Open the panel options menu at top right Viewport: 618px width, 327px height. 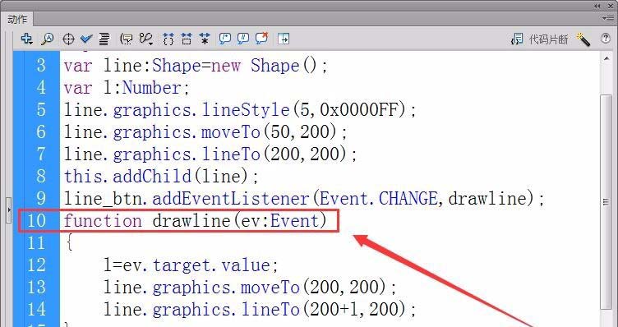point(607,19)
